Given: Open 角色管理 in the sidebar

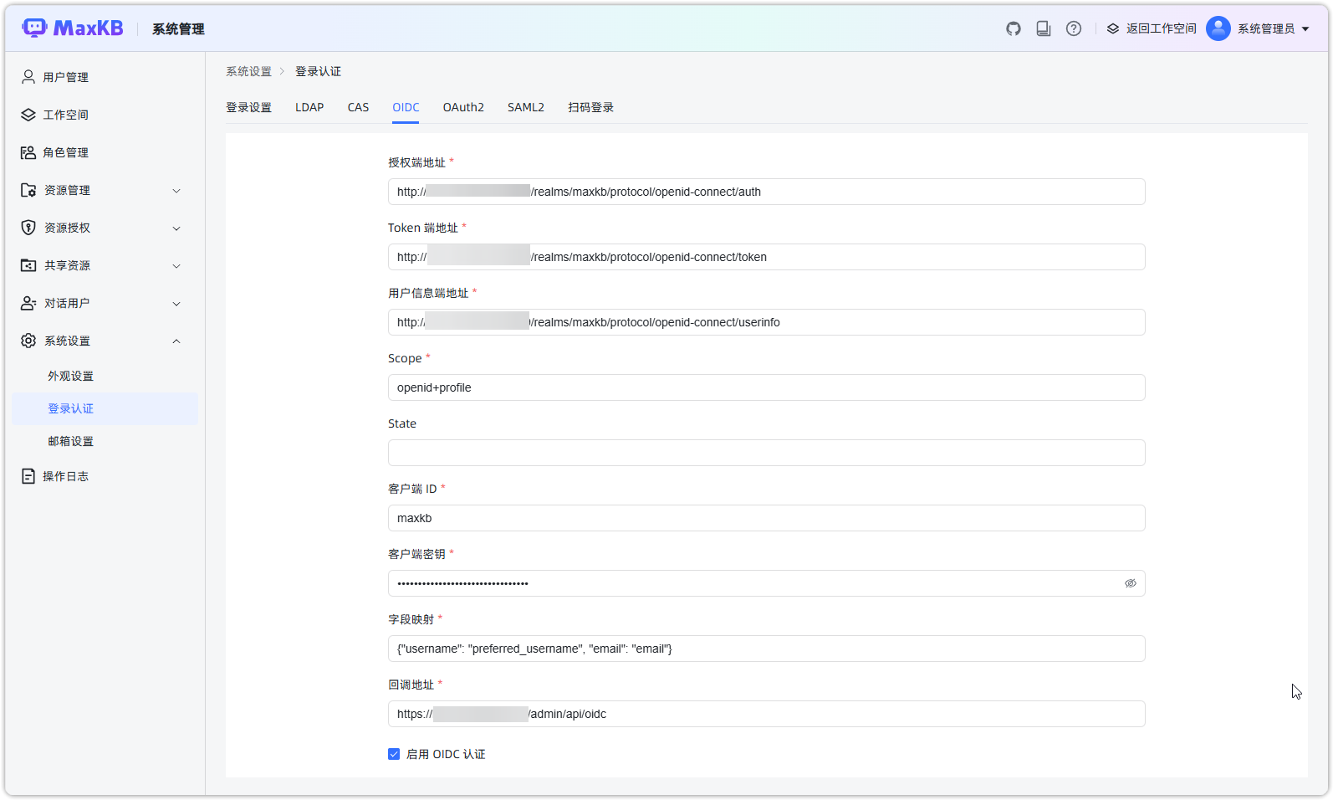Looking at the screenshot, I should tap(66, 152).
